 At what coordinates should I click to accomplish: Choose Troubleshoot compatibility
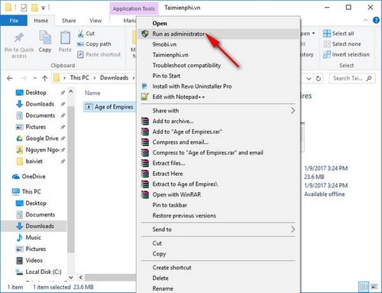pos(219,65)
